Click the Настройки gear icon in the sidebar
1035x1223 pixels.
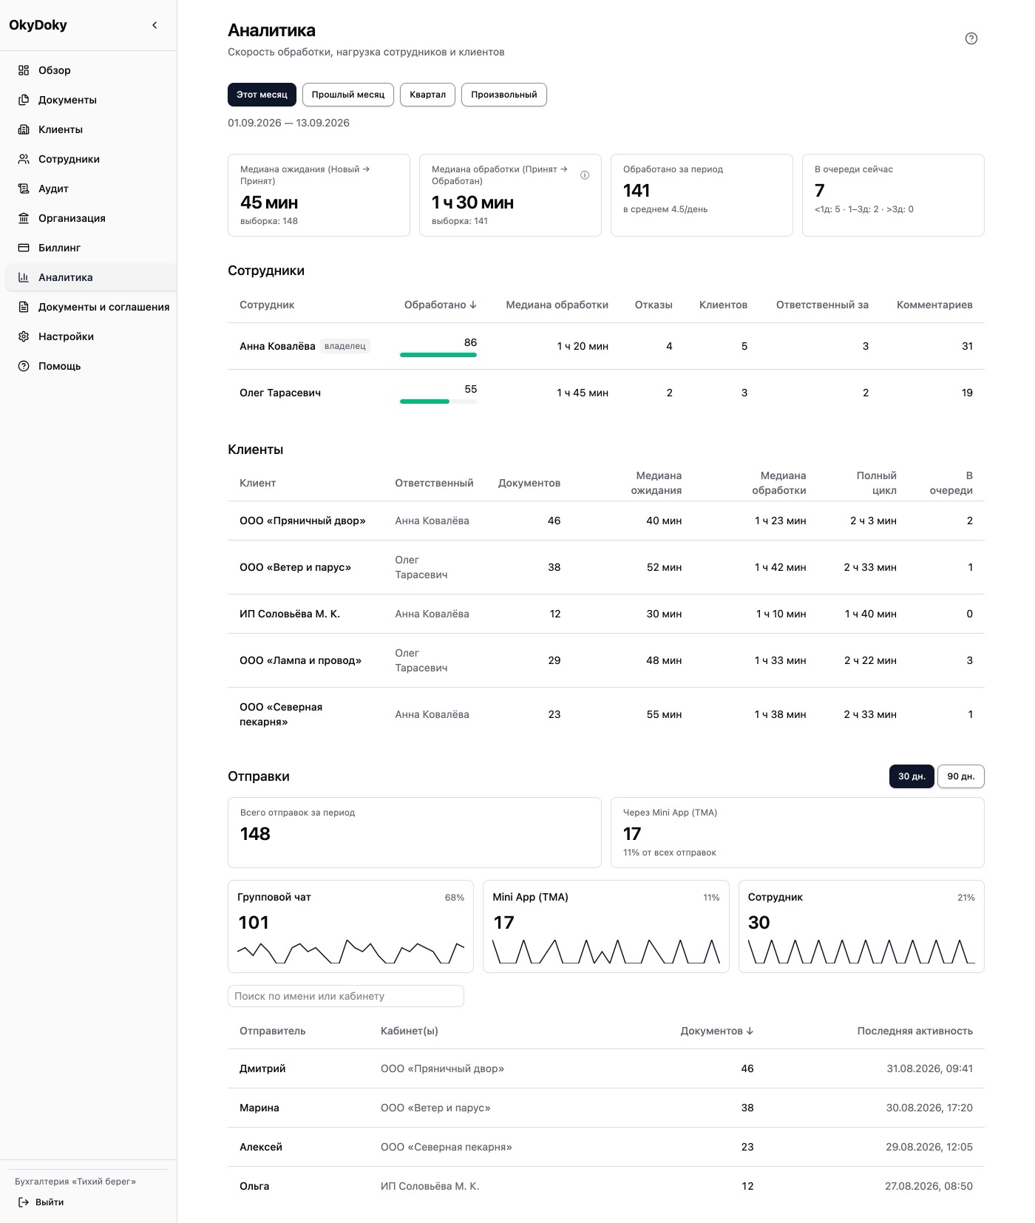point(24,336)
